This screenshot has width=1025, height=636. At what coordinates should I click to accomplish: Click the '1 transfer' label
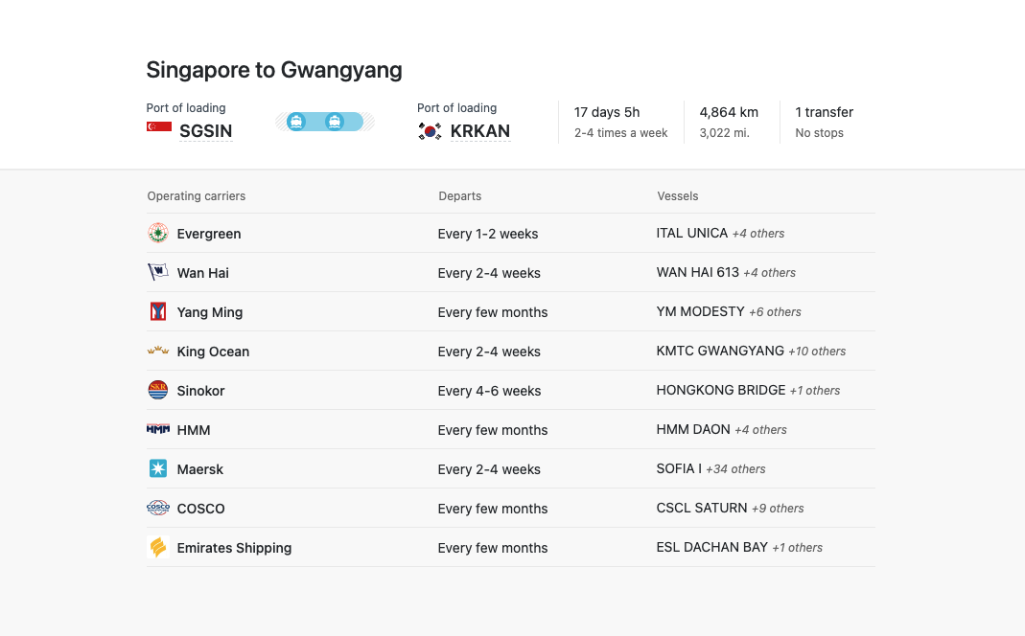tap(824, 112)
